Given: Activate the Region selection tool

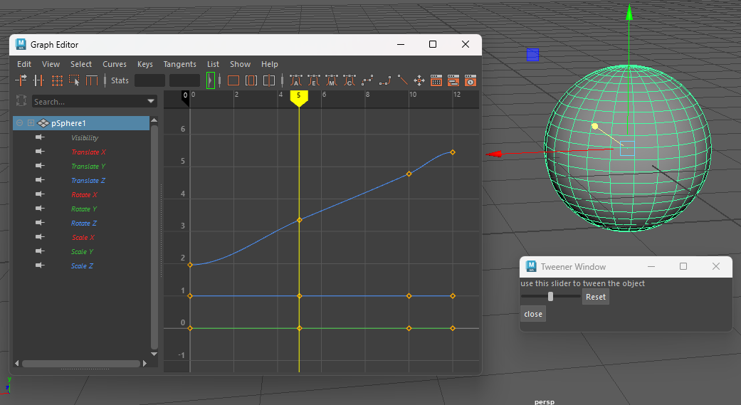Looking at the screenshot, I should (74, 80).
